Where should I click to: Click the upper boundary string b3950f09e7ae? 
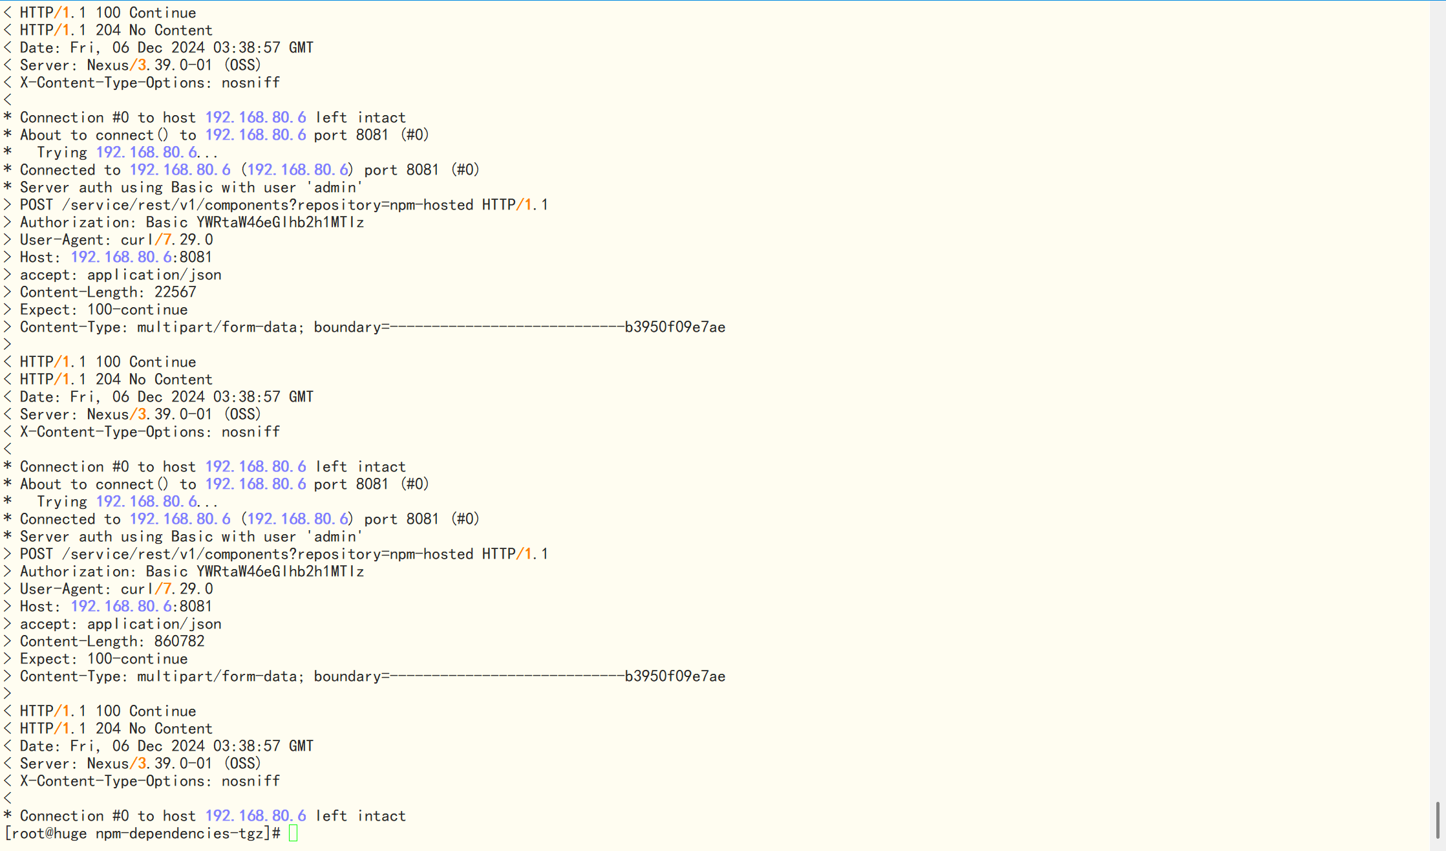coord(675,327)
